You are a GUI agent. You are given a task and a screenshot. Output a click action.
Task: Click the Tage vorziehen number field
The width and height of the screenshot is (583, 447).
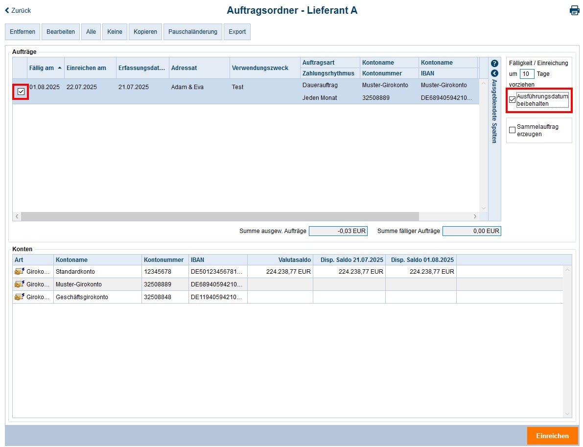[x=527, y=74]
